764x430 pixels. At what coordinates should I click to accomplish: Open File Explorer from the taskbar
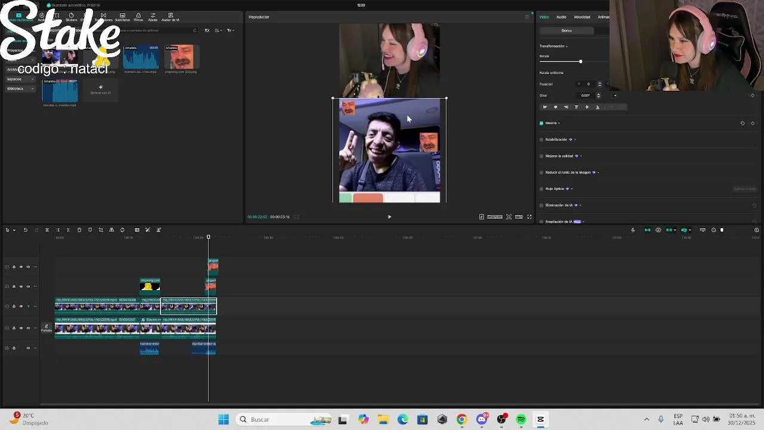pyautogui.click(x=383, y=419)
